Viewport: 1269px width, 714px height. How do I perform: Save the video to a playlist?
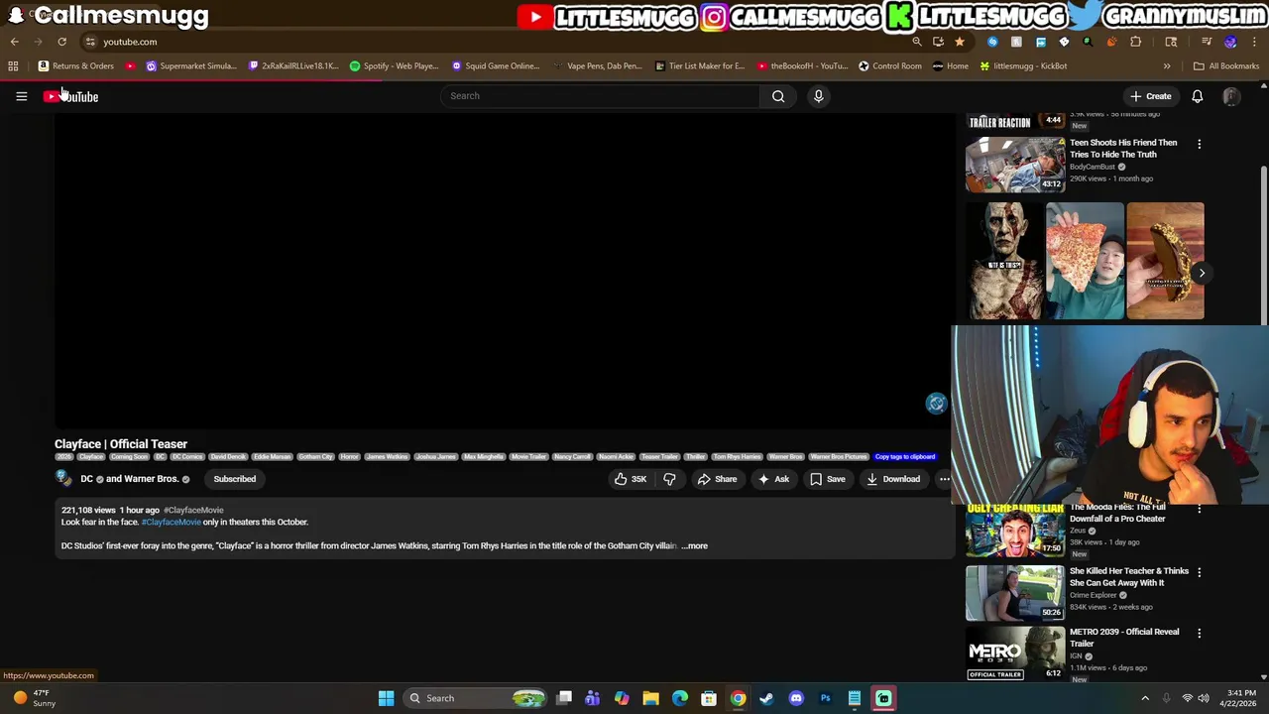point(827,479)
